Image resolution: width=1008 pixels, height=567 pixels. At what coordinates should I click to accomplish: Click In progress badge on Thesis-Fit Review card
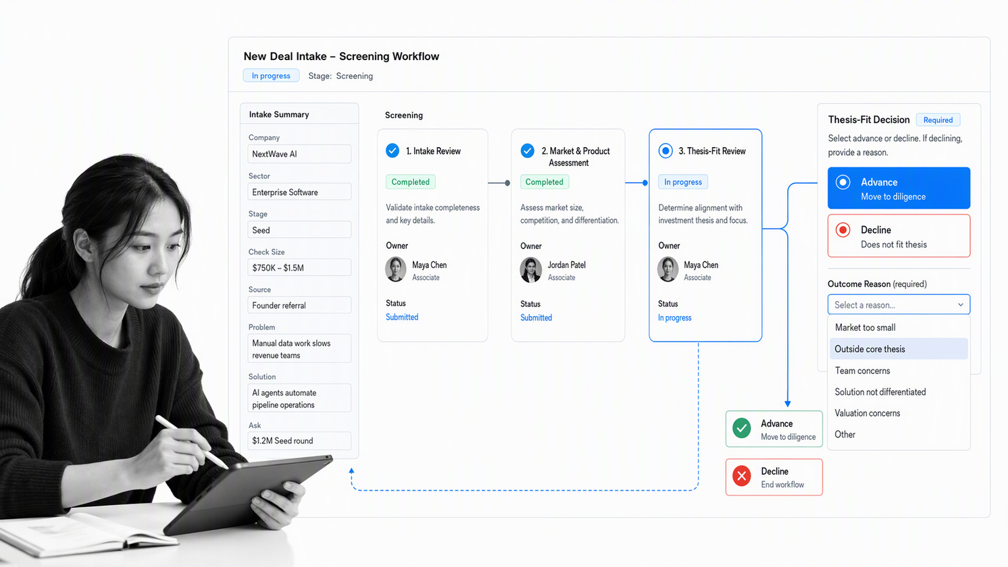point(683,182)
